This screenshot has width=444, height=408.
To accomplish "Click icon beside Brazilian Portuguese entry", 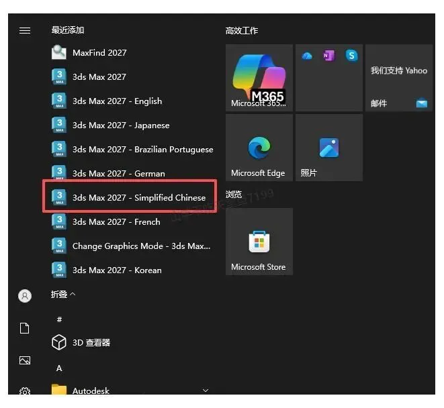I will pyautogui.click(x=59, y=149).
